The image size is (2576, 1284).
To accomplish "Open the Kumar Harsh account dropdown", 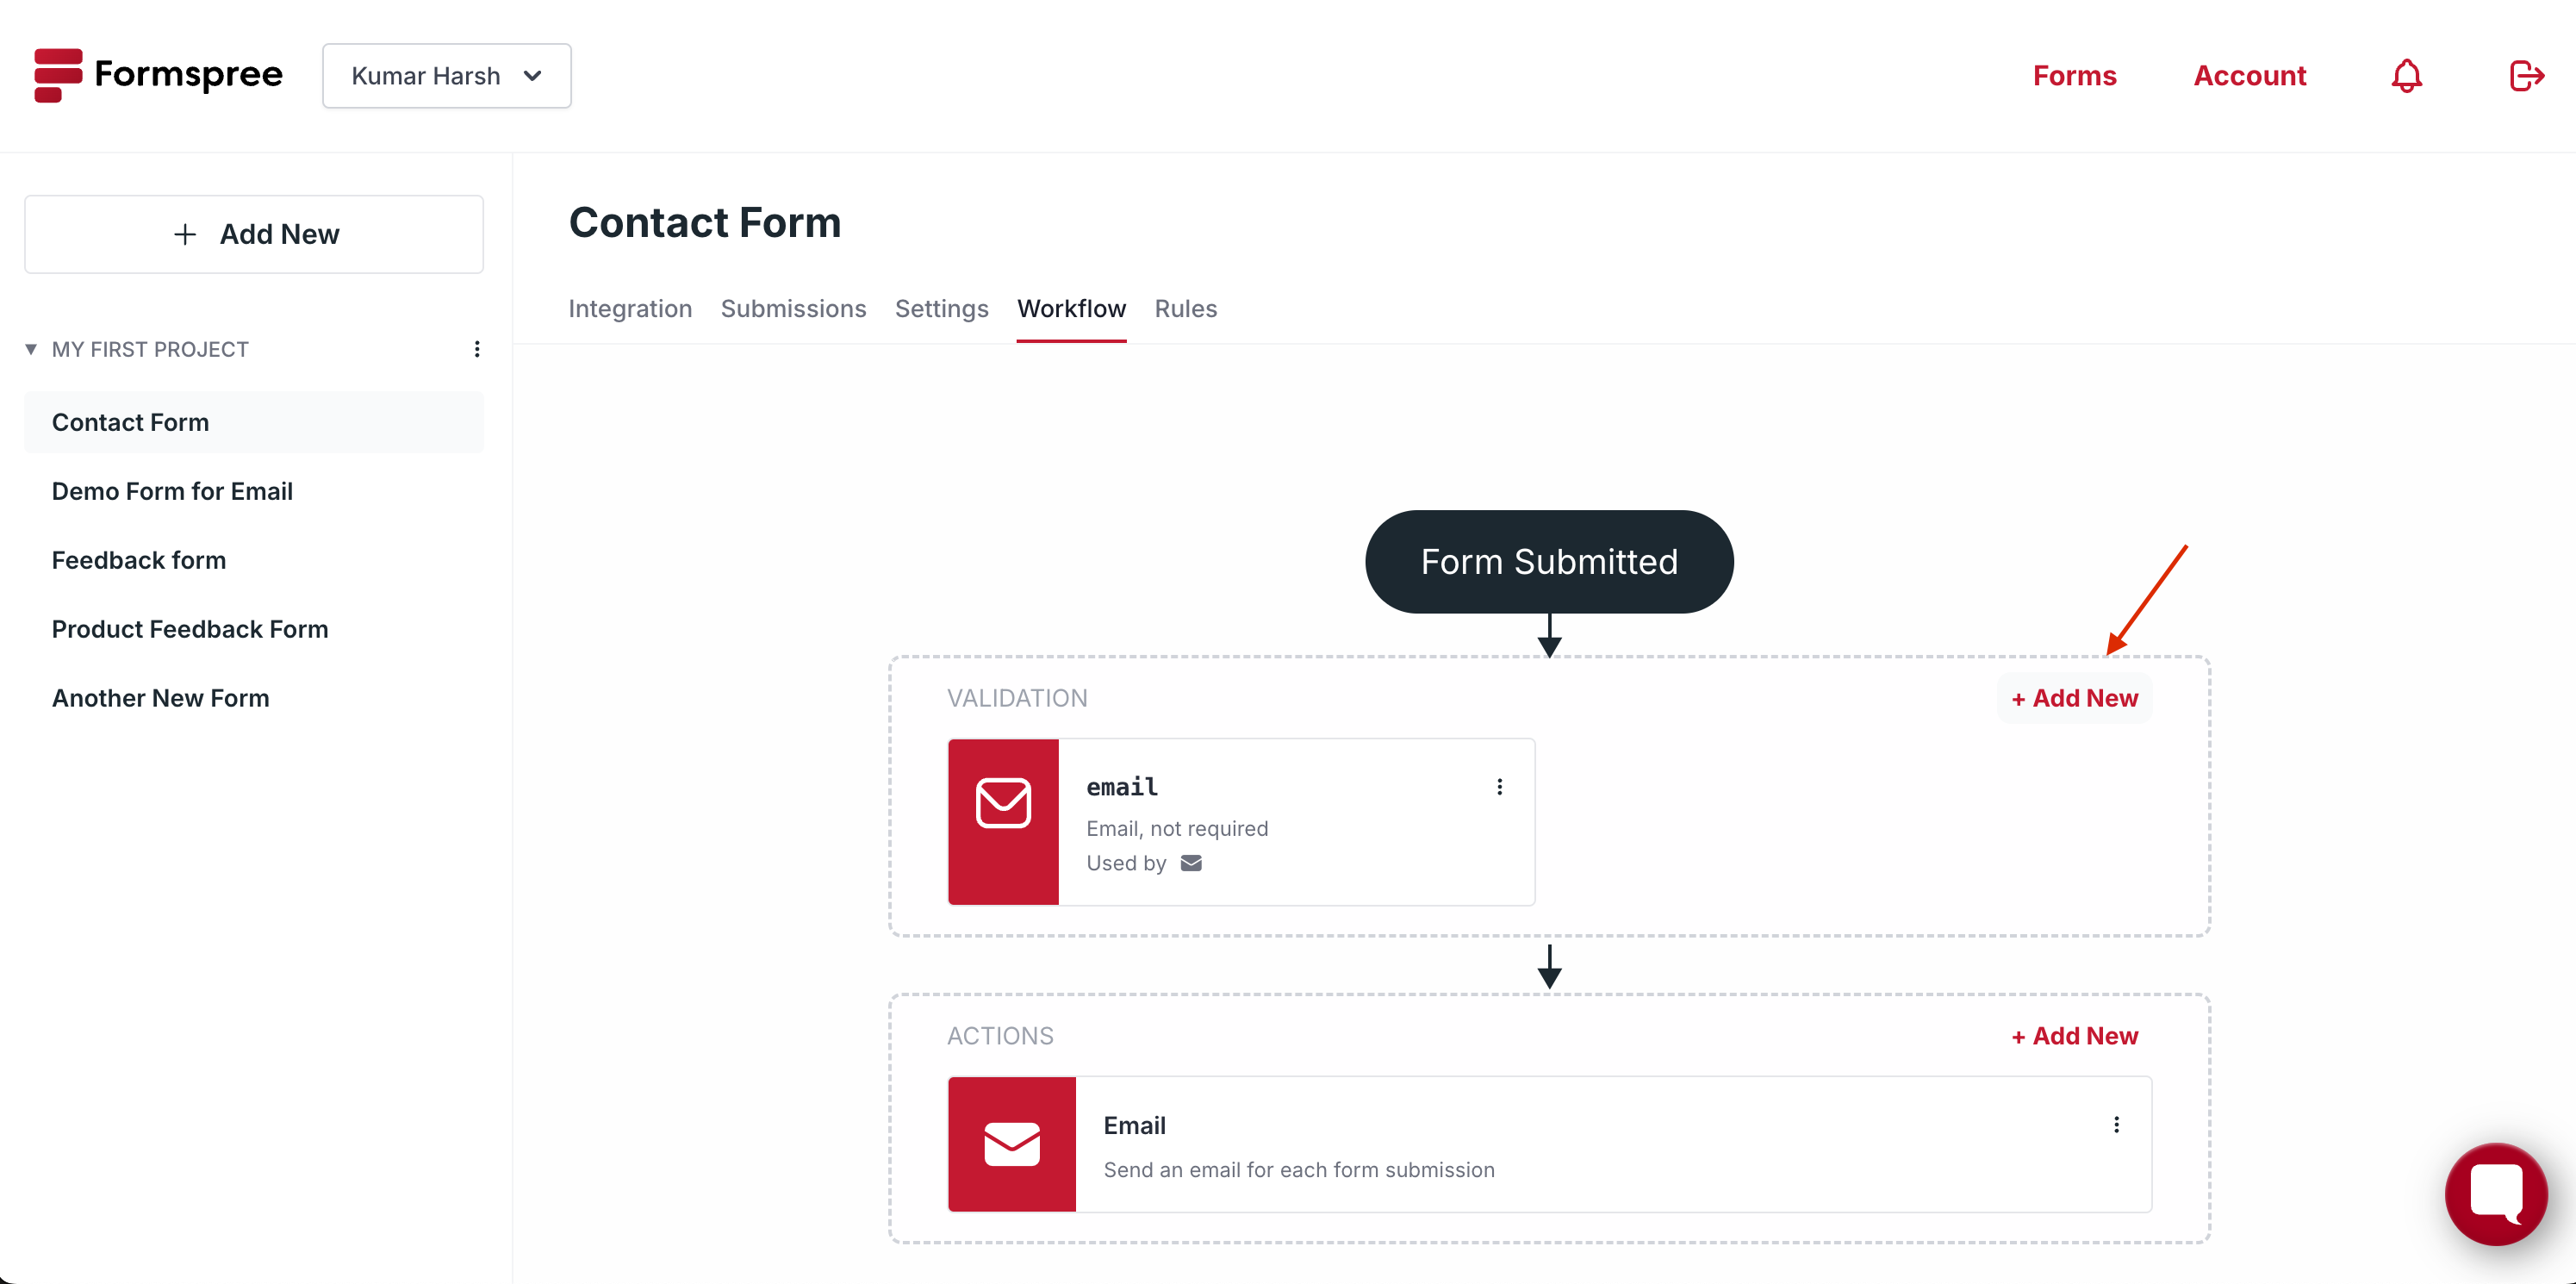I will pos(446,76).
